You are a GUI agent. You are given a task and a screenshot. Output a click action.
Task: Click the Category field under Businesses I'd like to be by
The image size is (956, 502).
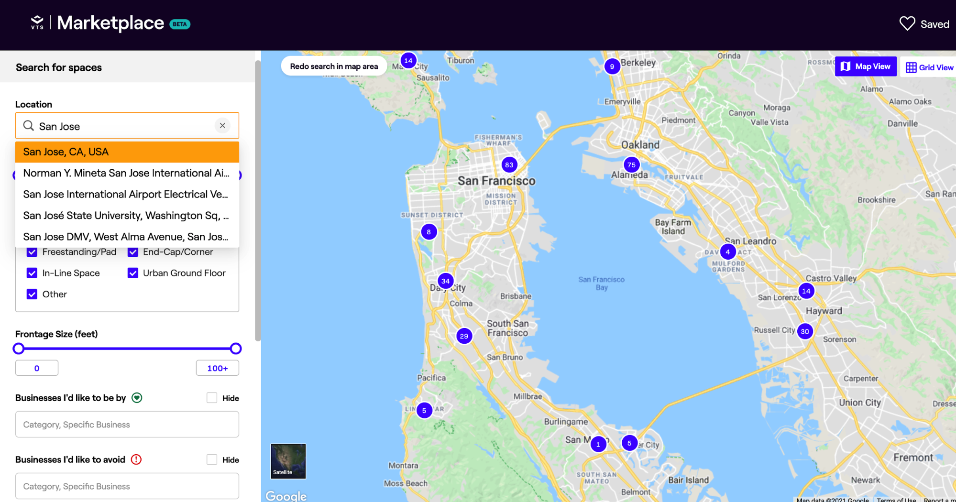coord(127,425)
